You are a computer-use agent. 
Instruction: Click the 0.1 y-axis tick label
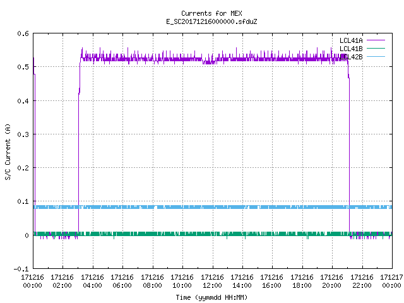pos(23,201)
